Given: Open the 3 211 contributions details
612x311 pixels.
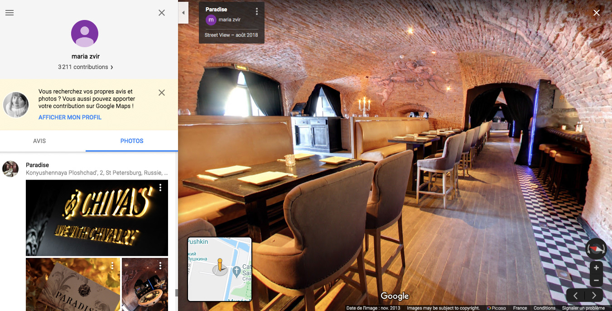Looking at the screenshot, I should point(86,67).
